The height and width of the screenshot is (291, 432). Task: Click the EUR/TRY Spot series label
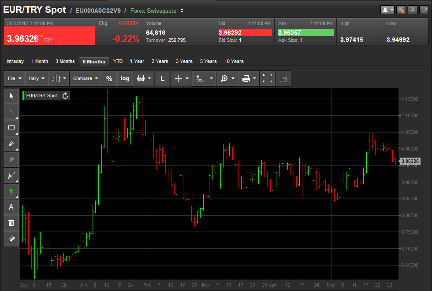tap(41, 96)
